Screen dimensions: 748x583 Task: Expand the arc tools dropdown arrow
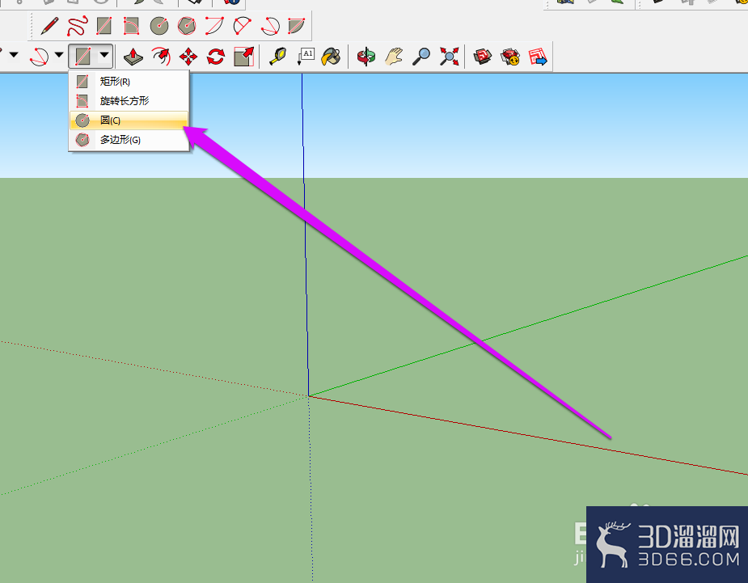[x=59, y=55]
